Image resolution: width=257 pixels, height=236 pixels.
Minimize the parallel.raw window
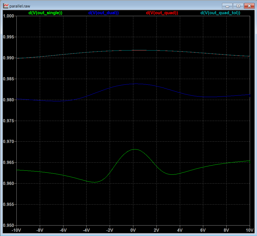coord(227,6)
